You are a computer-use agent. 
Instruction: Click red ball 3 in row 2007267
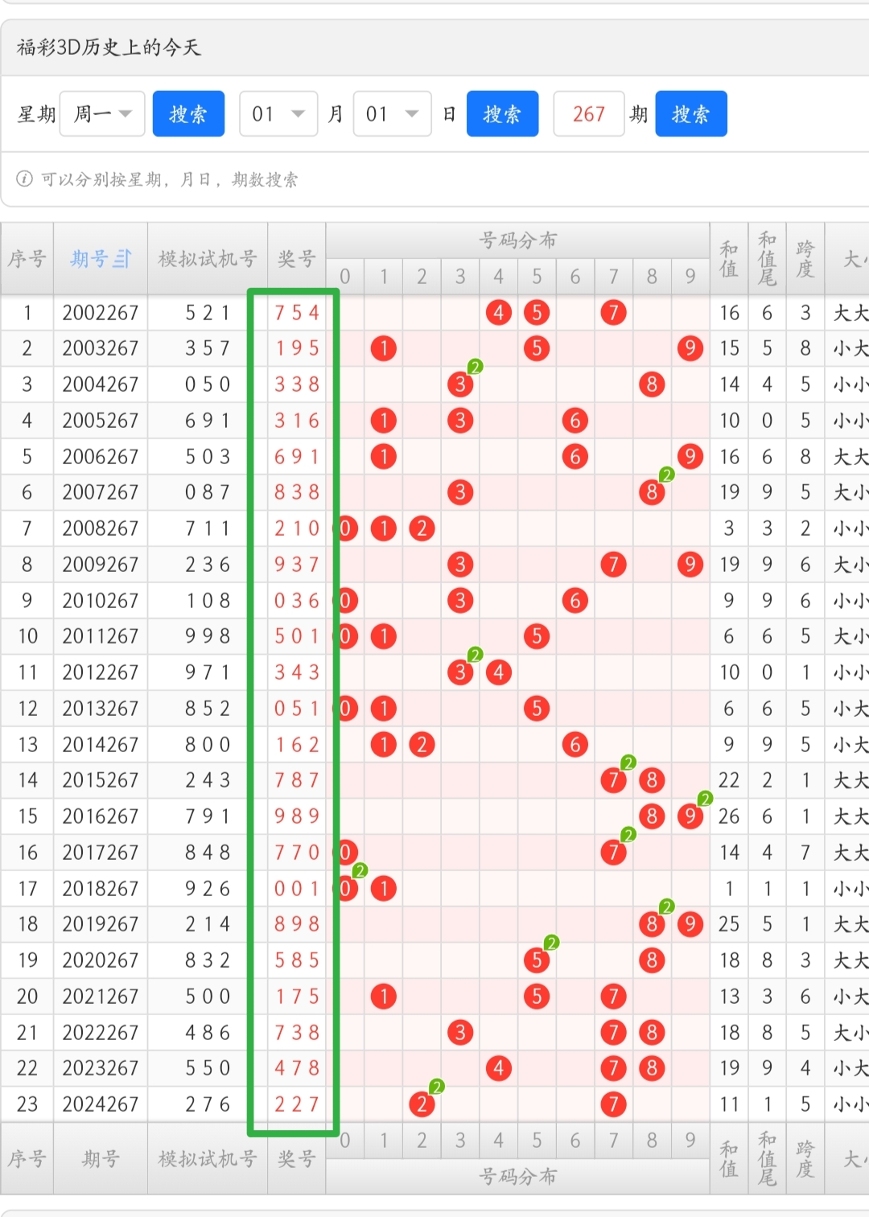[x=460, y=492]
